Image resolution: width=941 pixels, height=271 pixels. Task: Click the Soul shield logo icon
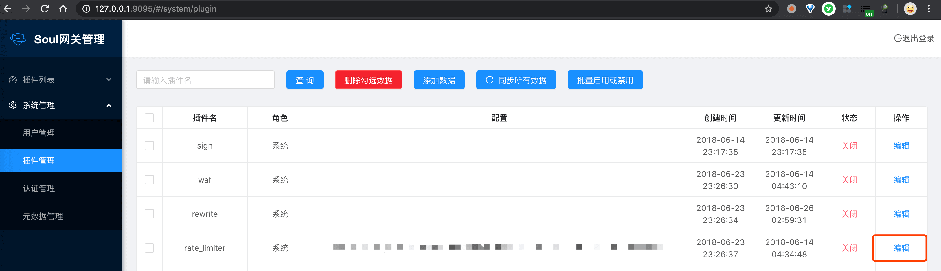18,39
